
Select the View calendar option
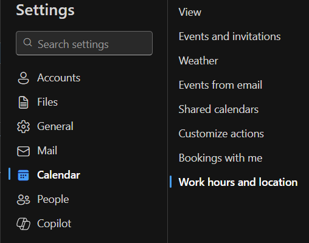tap(190, 12)
